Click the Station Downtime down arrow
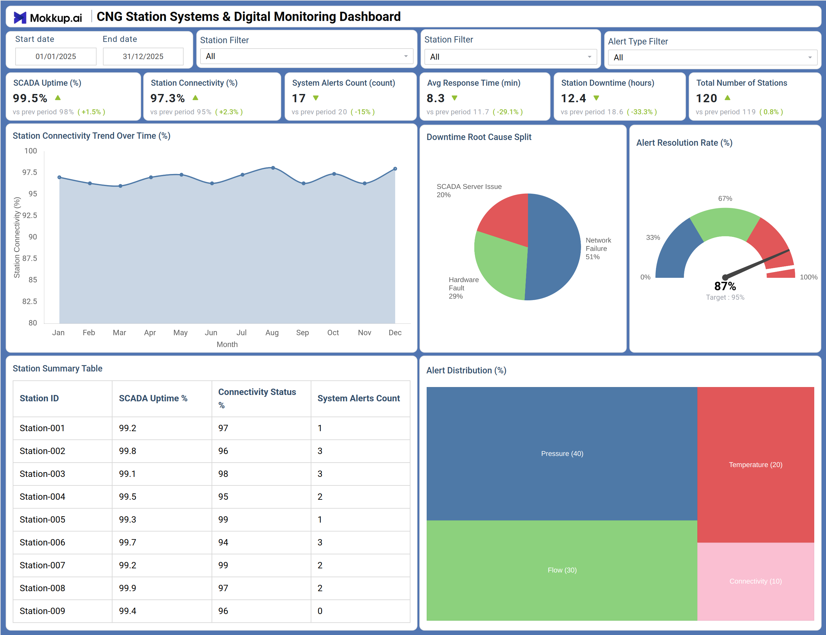The width and height of the screenshot is (826, 635). (x=596, y=98)
